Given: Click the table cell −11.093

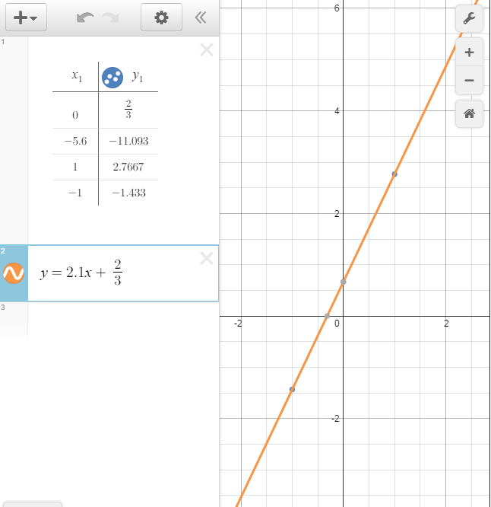Looking at the screenshot, I should pyautogui.click(x=128, y=142).
